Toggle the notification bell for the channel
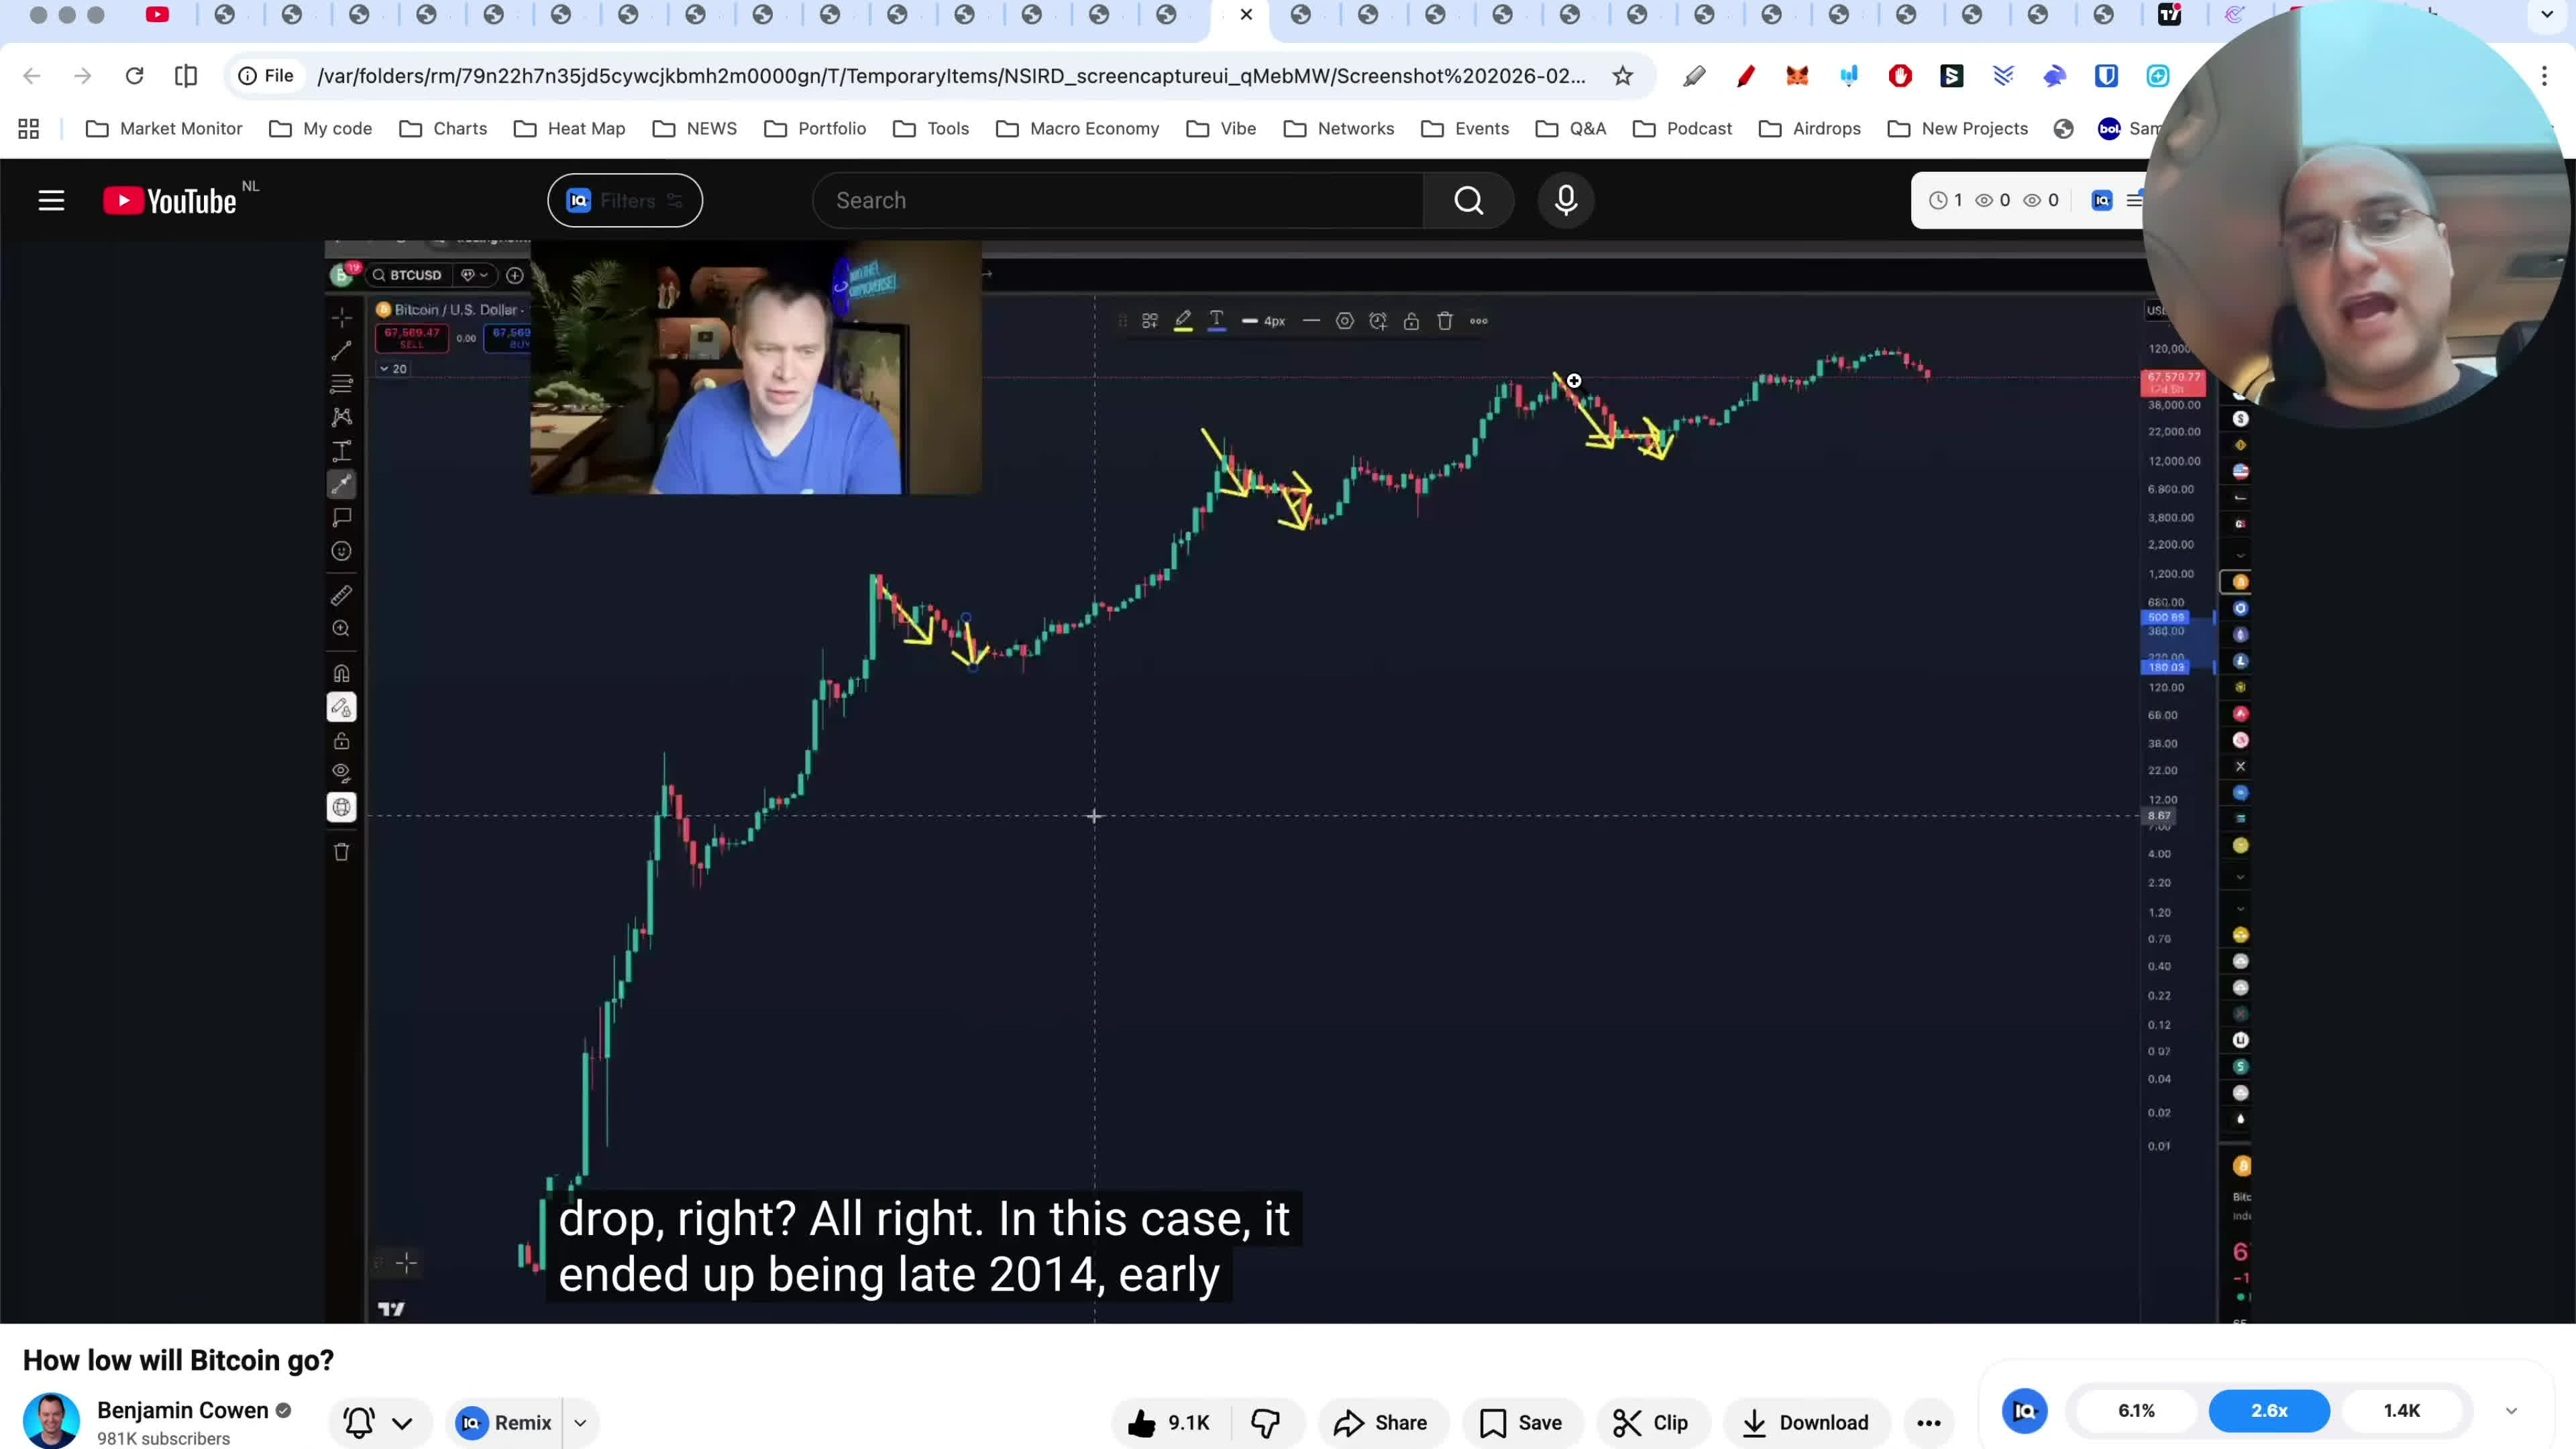The height and width of the screenshot is (1449, 2576). point(359,1423)
